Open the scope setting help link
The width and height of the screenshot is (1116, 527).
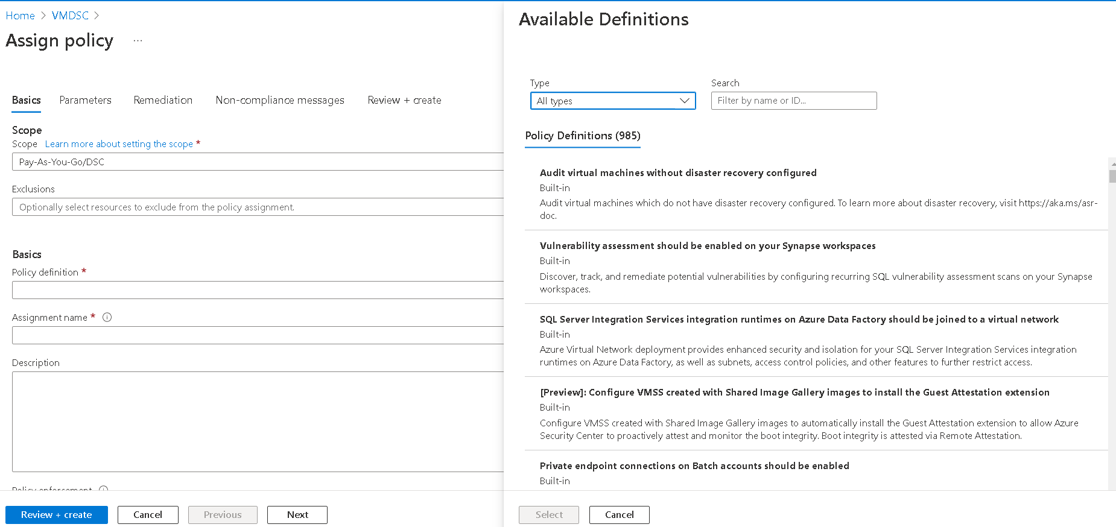[119, 144]
